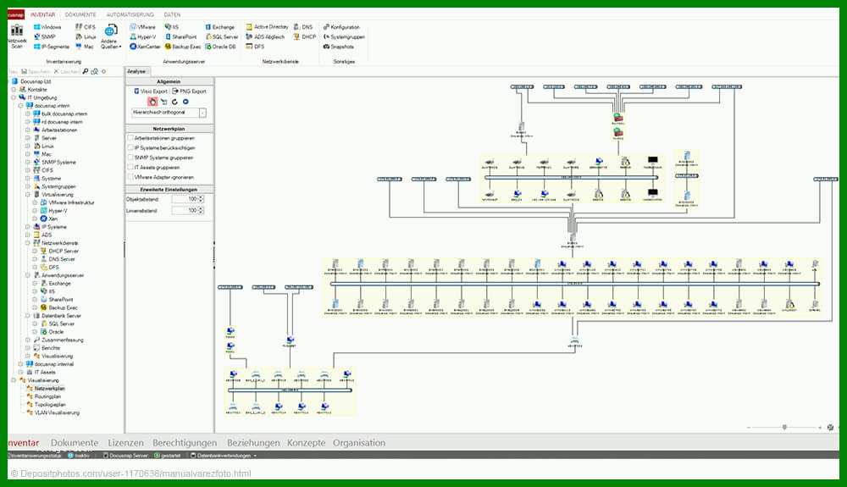Expand the IT Assets tree node
Screen dimensions: 847x487
tap(20, 373)
